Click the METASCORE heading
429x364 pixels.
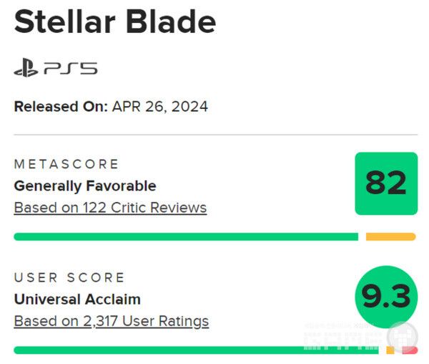[x=66, y=164]
